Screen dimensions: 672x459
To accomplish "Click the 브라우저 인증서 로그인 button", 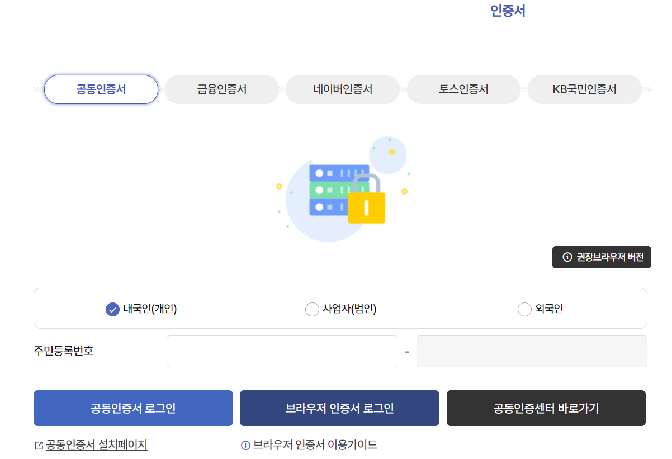I will click(x=339, y=408).
